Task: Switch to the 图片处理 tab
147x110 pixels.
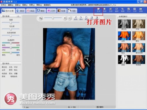Action: pyautogui.click(x=8, y=11)
